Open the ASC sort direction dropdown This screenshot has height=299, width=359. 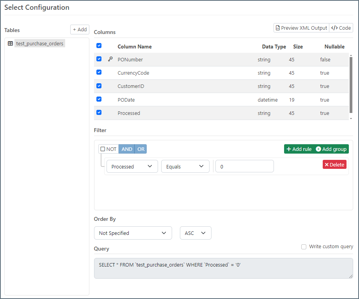195,233
